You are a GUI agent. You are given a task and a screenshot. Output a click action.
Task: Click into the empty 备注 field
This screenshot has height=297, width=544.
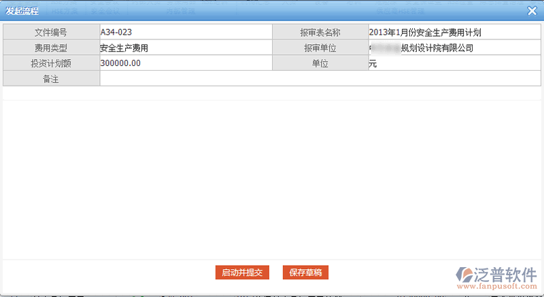pyautogui.click(x=320, y=79)
